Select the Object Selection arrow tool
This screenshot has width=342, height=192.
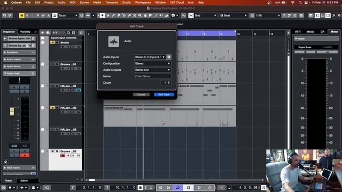[102, 15]
